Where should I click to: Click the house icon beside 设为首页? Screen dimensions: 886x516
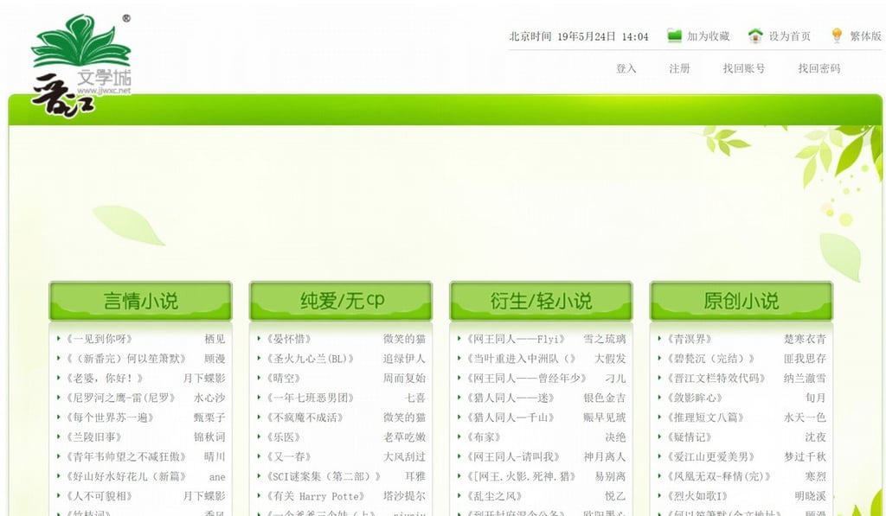click(x=755, y=35)
